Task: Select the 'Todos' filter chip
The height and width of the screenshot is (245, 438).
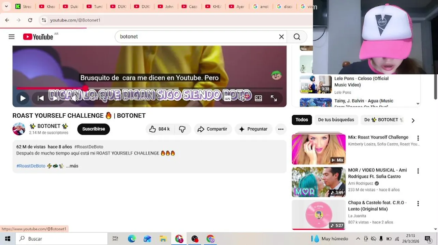Action: (302, 120)
